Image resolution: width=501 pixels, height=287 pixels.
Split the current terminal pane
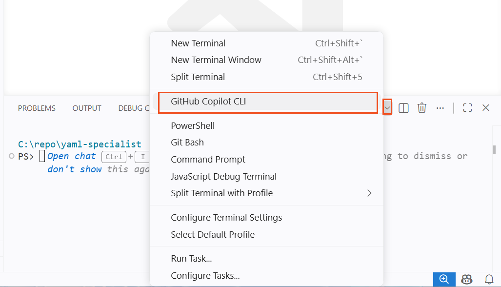pyautogui.click(x=403, y=108)
